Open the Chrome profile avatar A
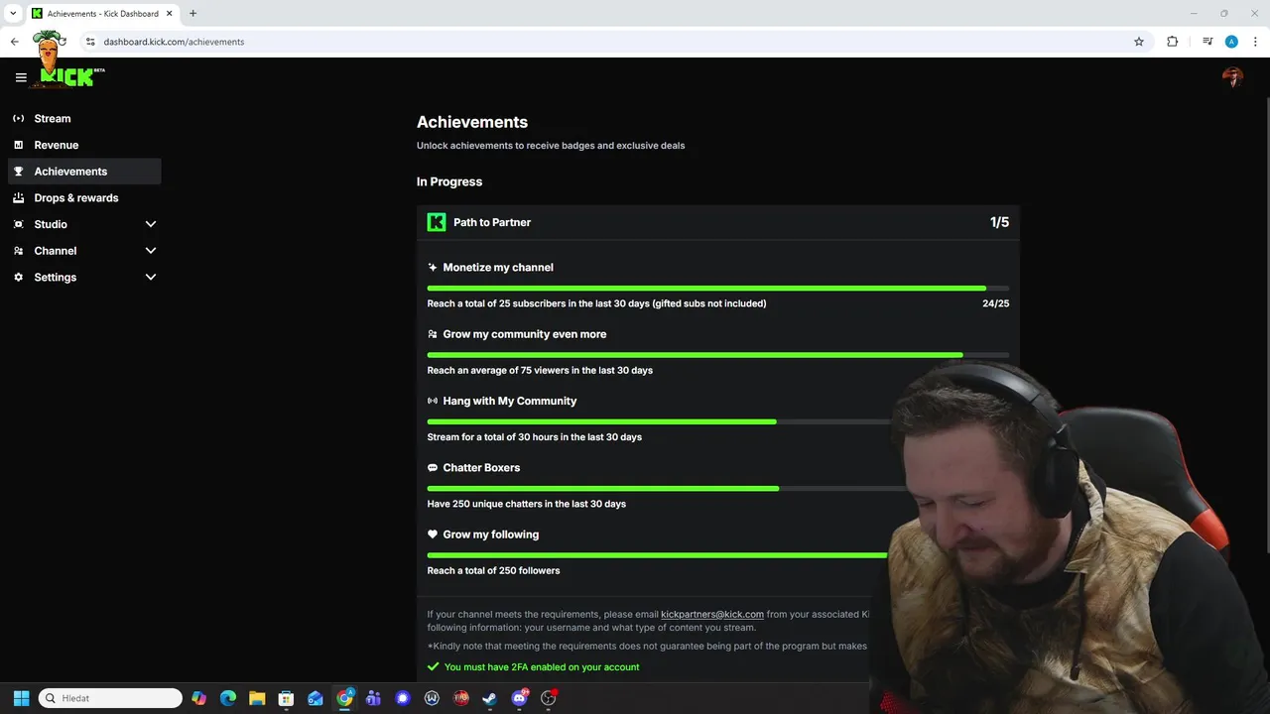The width and height of the screenshot is (1270, 714). (1231, 42)
